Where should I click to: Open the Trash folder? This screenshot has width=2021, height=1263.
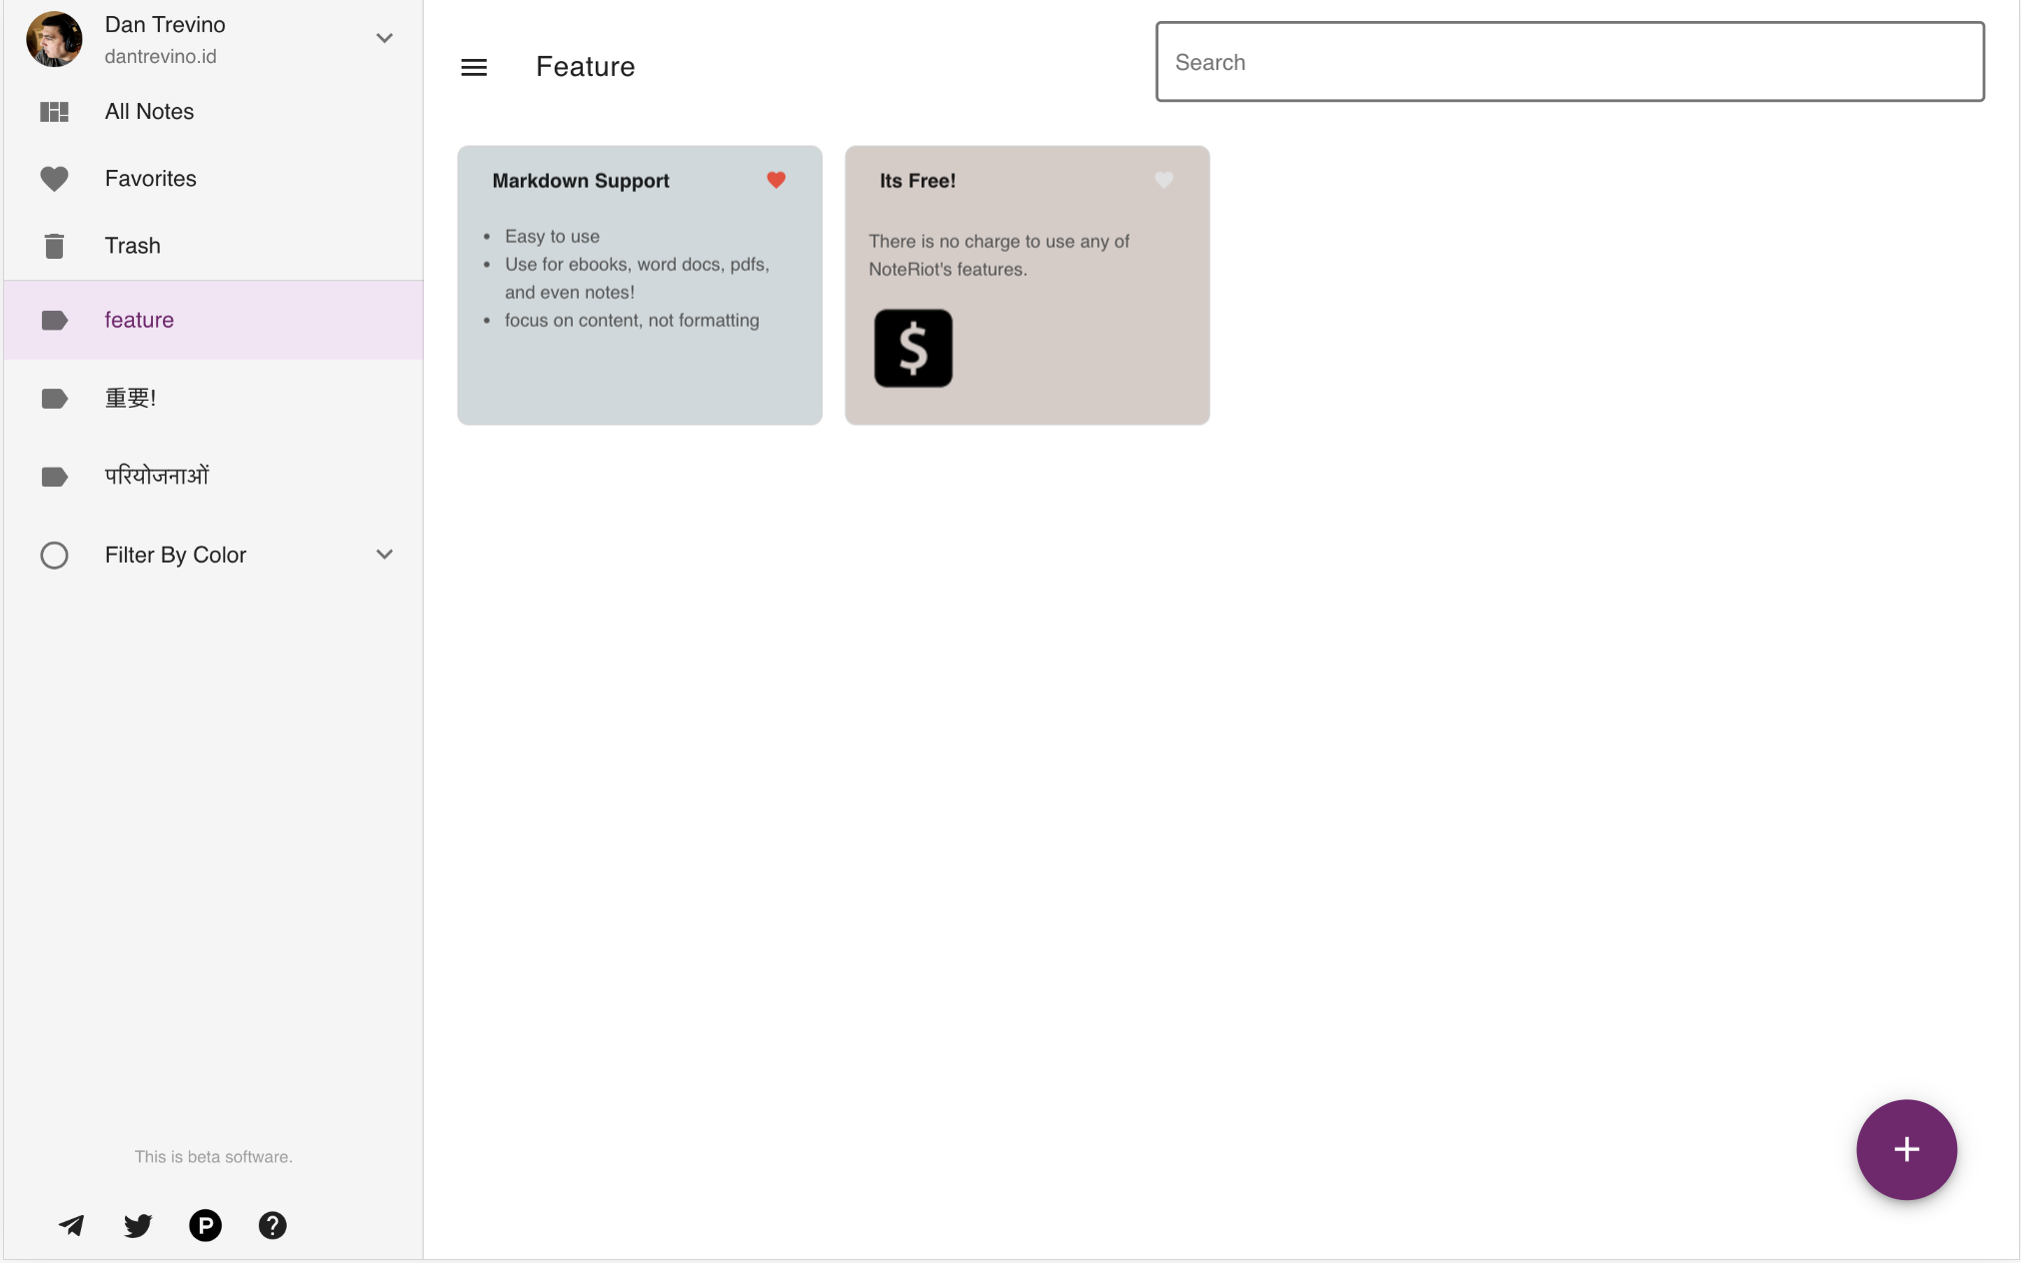coord(132,246)
